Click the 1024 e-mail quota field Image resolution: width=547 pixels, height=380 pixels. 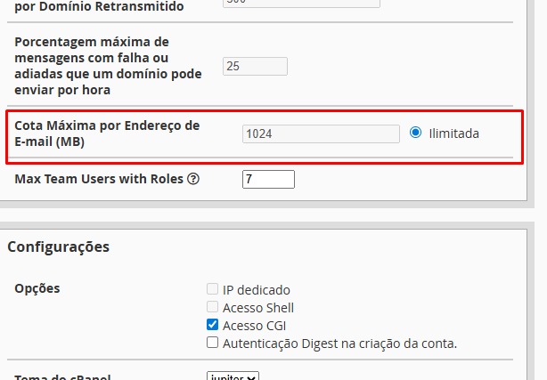click(x=321, y=133)
